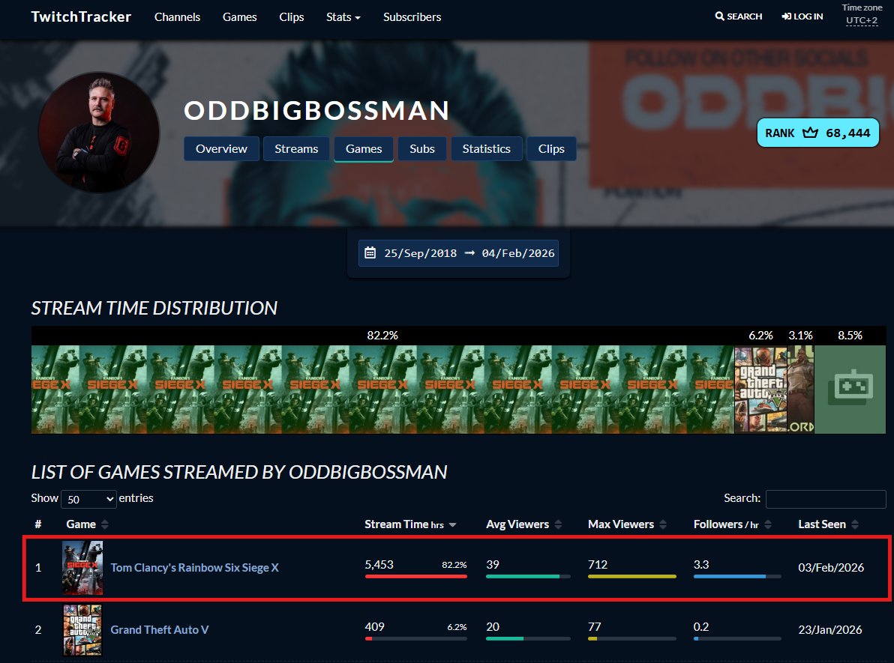The width and height of the screenshot is (894, 663).
Task: Sort by Max Viewers column
Action: (627, 524)
